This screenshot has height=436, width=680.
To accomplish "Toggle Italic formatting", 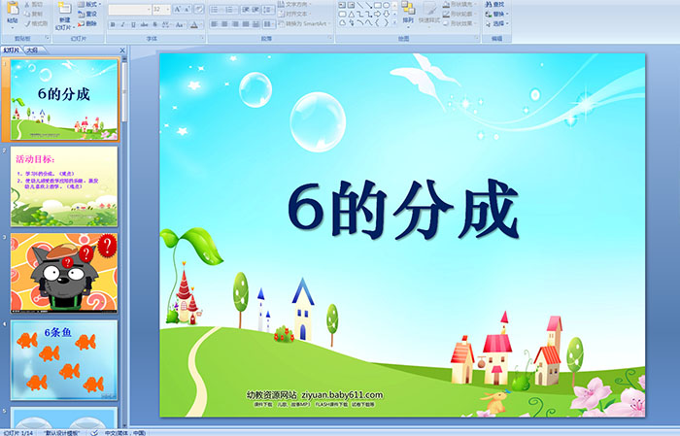I will [x=122, y=24].
